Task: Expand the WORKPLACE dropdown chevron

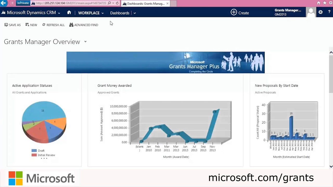Action: pos(103,13)
